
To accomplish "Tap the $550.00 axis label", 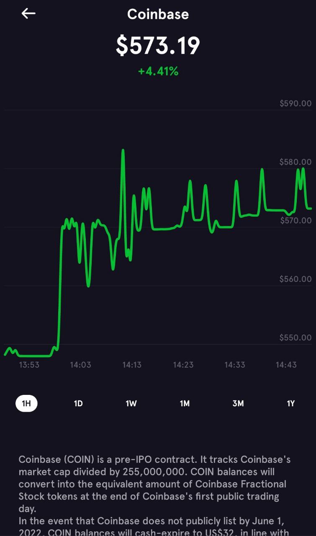I will (295, 338).
